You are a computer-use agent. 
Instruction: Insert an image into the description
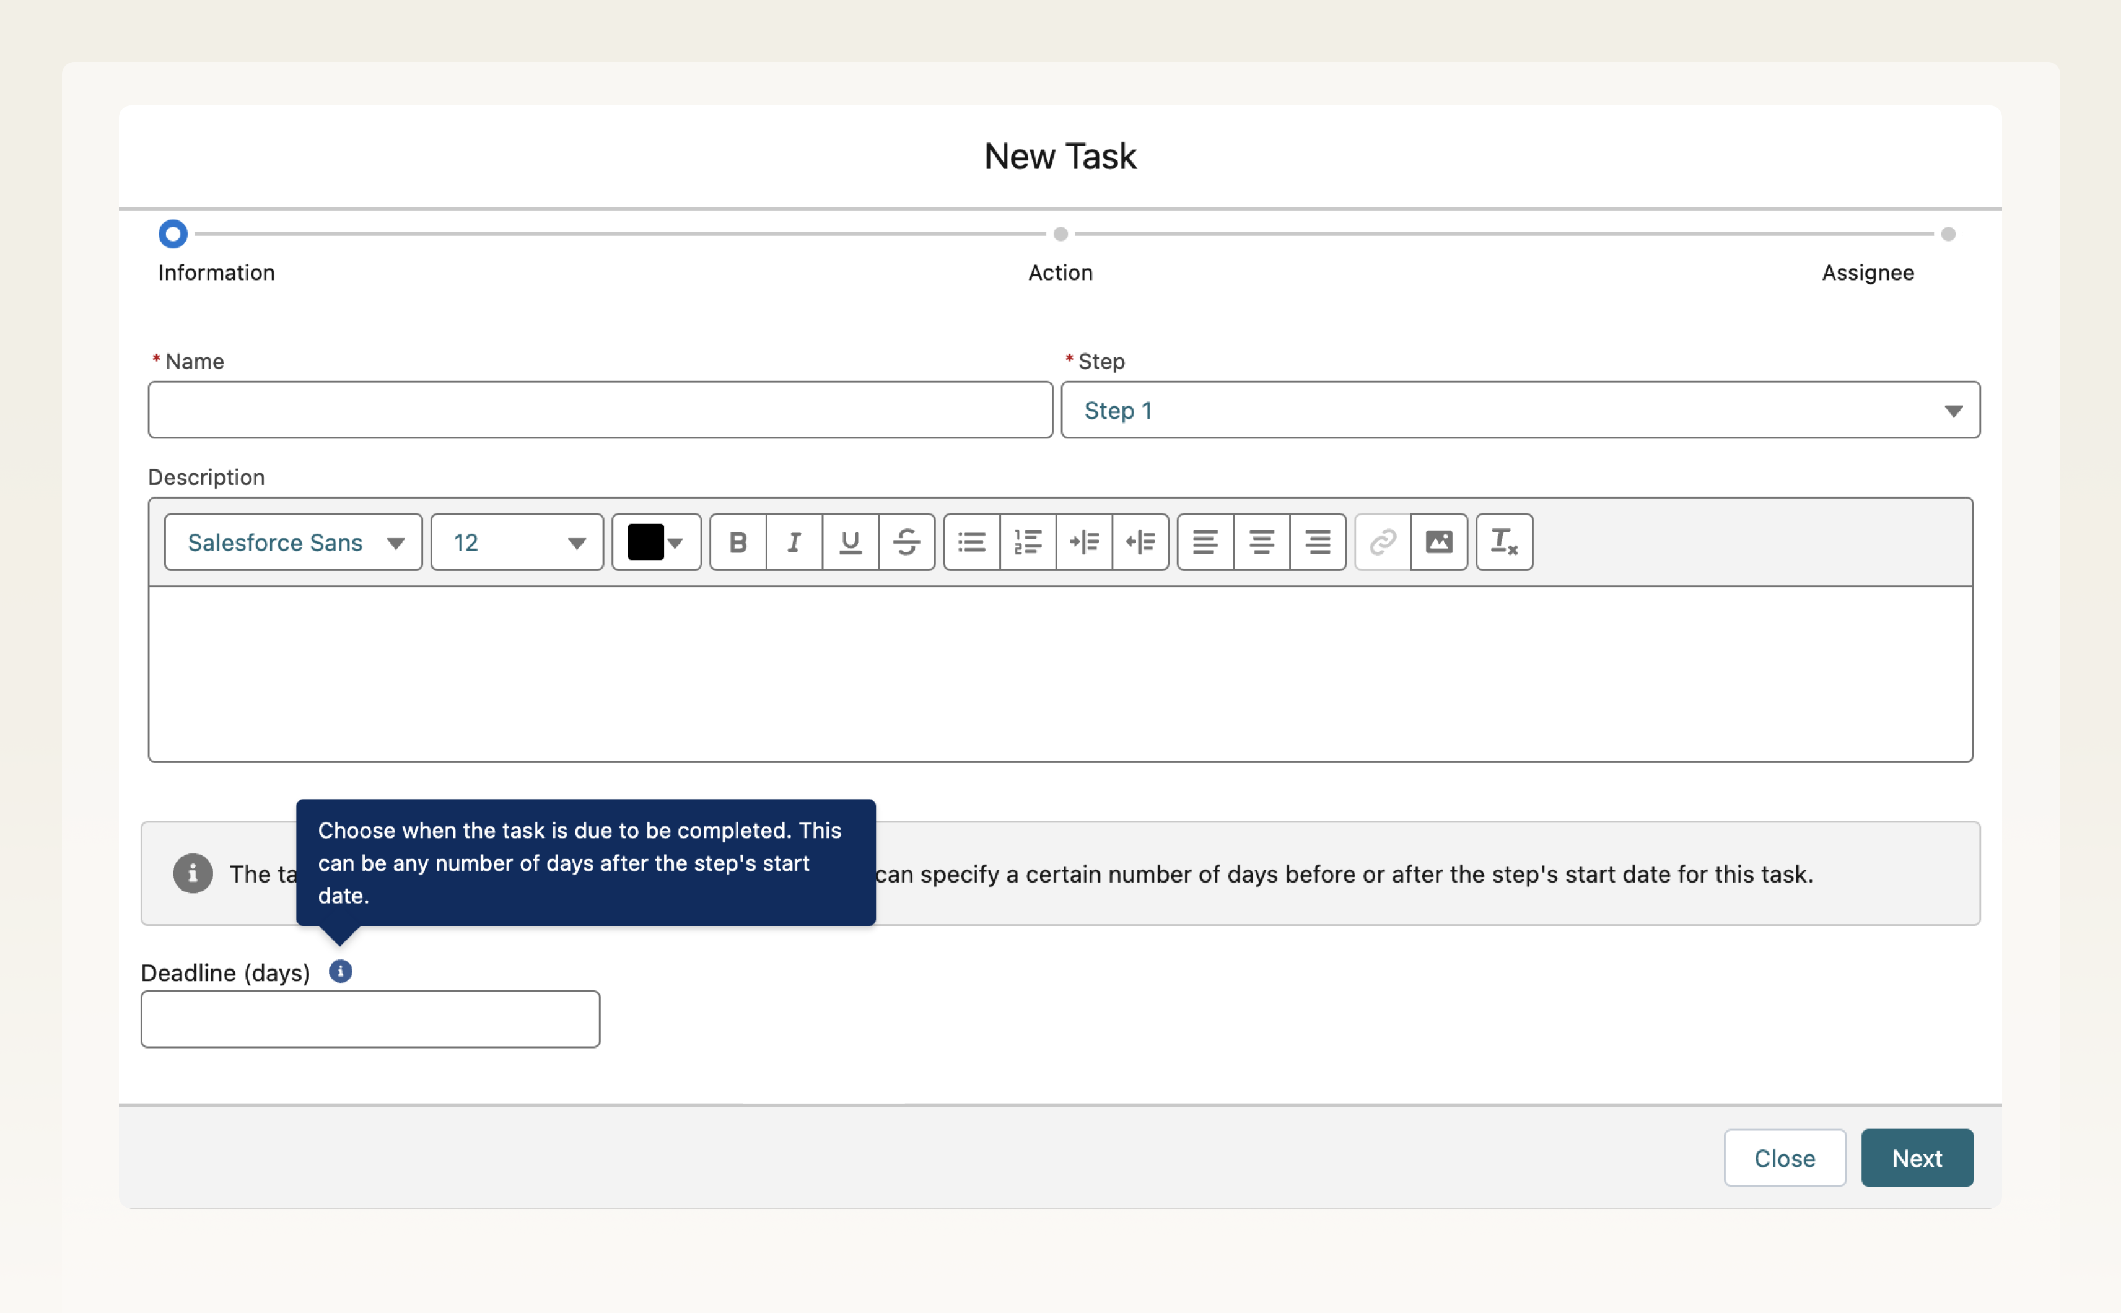[x=1438, y=541]
